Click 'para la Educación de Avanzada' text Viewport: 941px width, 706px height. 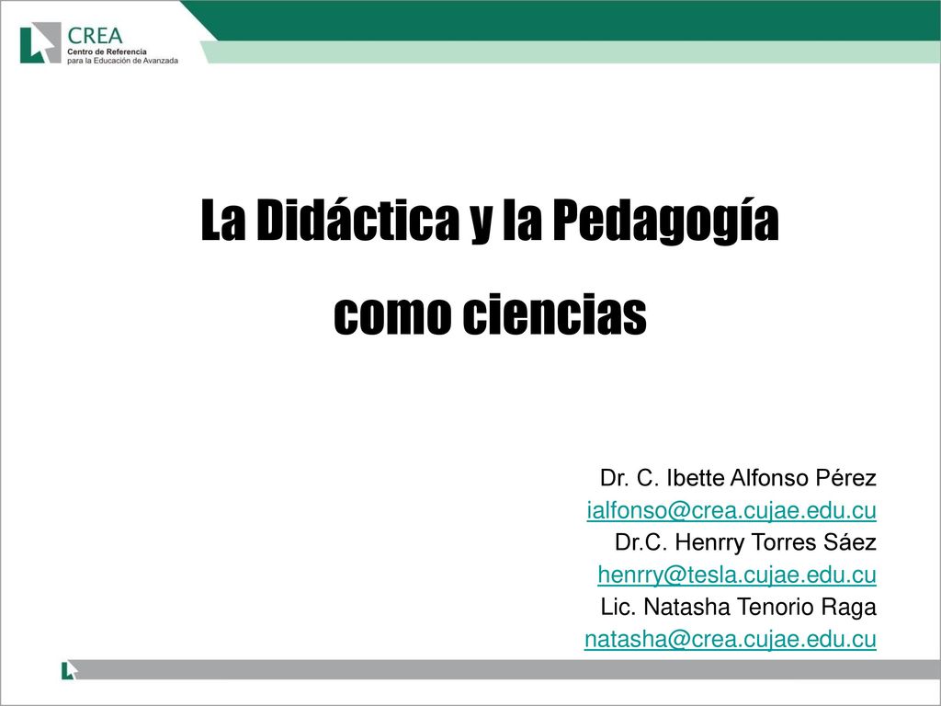(122, 61)
